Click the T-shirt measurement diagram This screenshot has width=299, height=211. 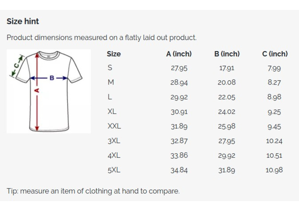[x=49, y=91]
